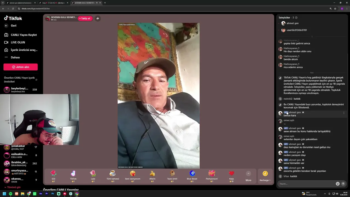
Task: Open viewers info help icon
Action: pyautogui.click(x=296, y=18)
